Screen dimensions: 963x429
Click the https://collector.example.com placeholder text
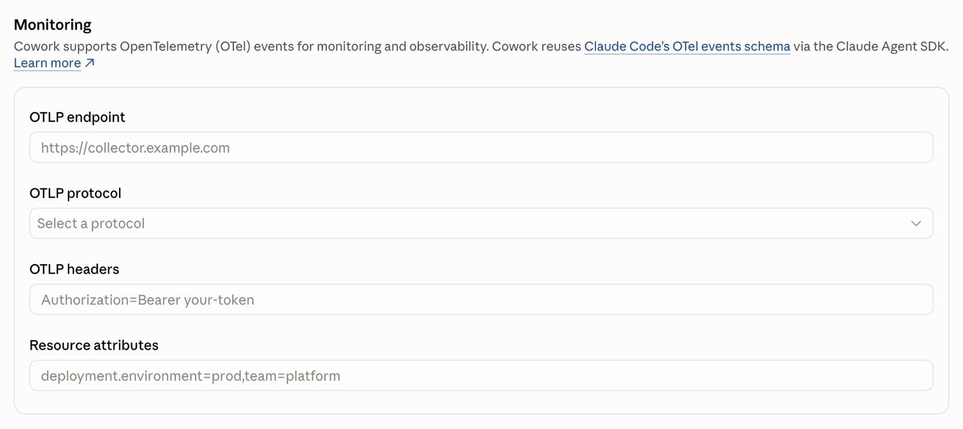(x=135, y=148)
